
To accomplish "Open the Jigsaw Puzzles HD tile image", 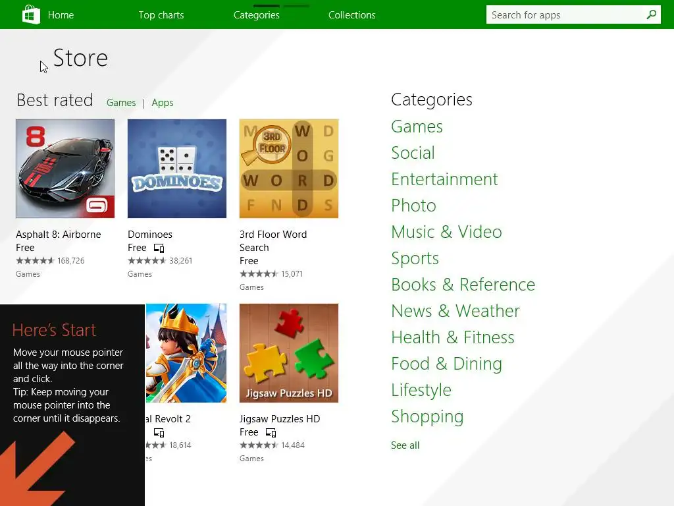I will click(288, 353).
